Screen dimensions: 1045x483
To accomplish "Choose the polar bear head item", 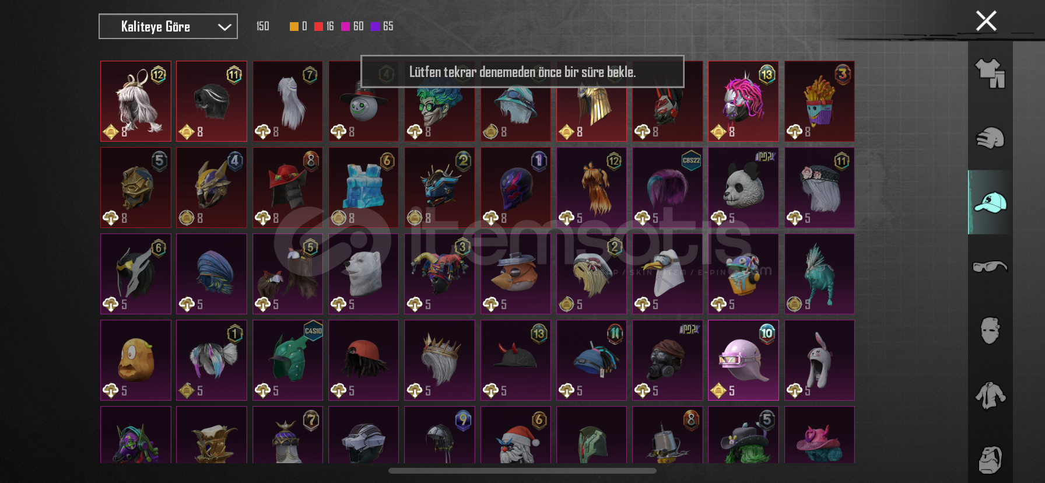I will [x=363, y=274].
